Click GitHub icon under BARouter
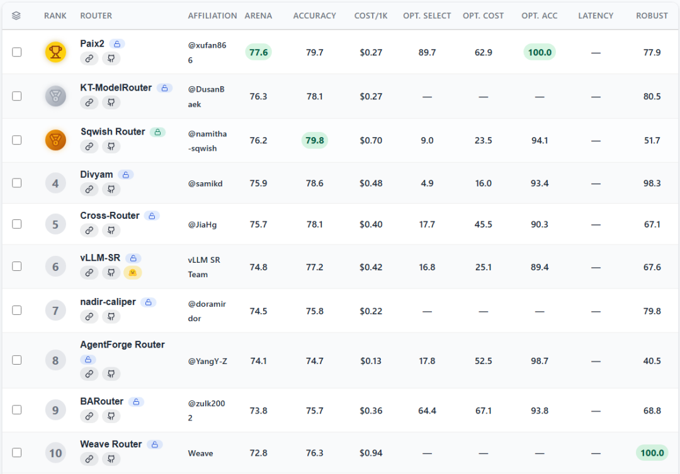 tap(111, 416)
